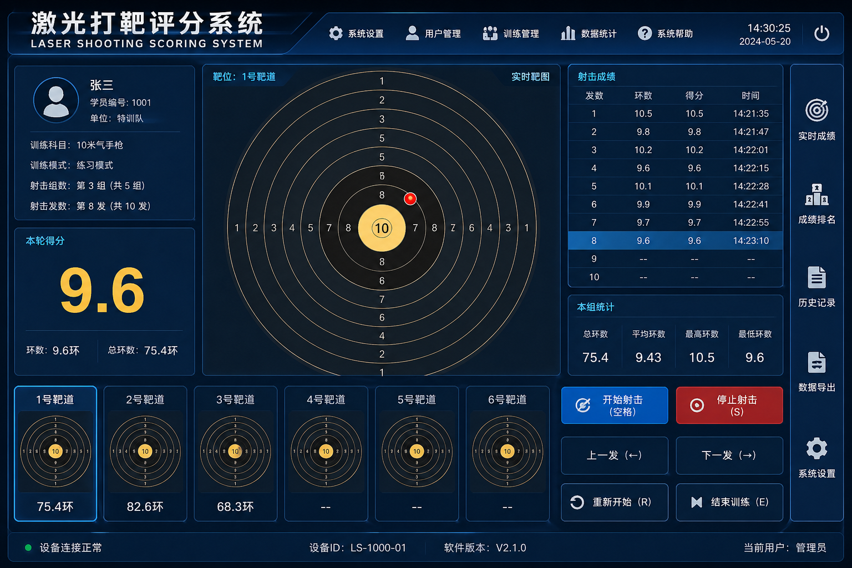Click the 实时靶图 label on the target view
This screenshot has height=568, width=852.
[530, 77]
